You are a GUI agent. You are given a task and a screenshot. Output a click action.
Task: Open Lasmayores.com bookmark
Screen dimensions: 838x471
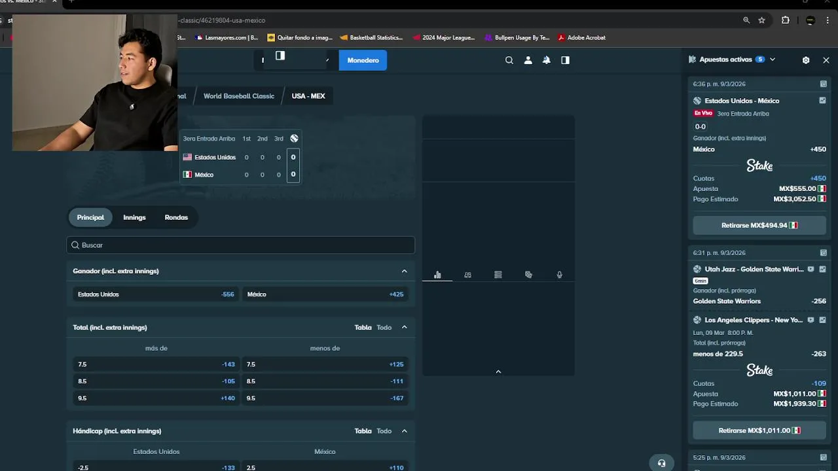pyautogui.click(x=227, y=38)
